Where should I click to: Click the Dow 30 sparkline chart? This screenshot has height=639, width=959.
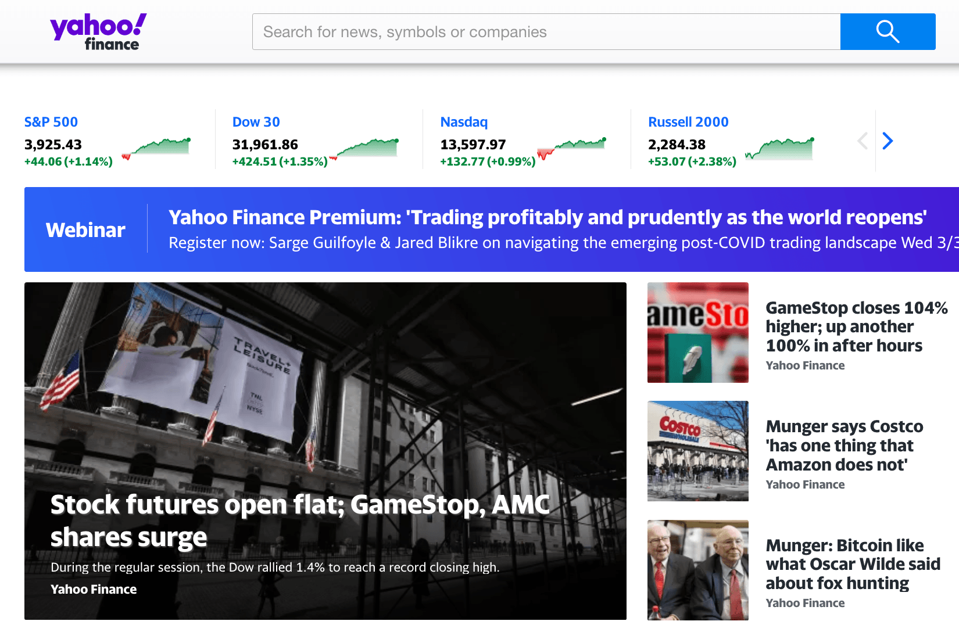[x=364, y=149]
